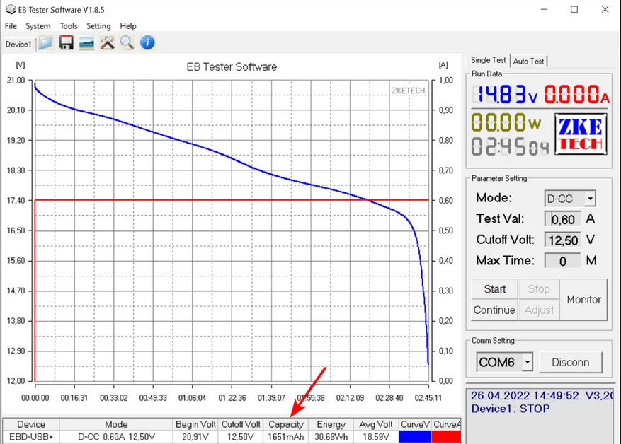Click the Capacity column header

click(285, 425)
